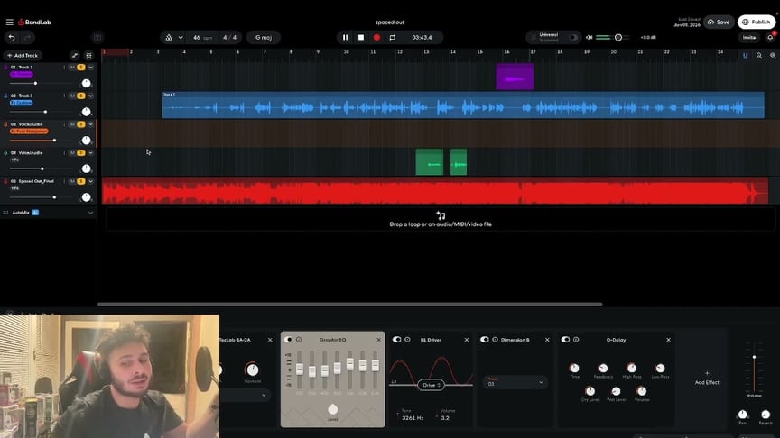Click the master volume speaker icon
The height and width of the screenshot is (438, 780).
pyautogui.click(x=589, y=37)
